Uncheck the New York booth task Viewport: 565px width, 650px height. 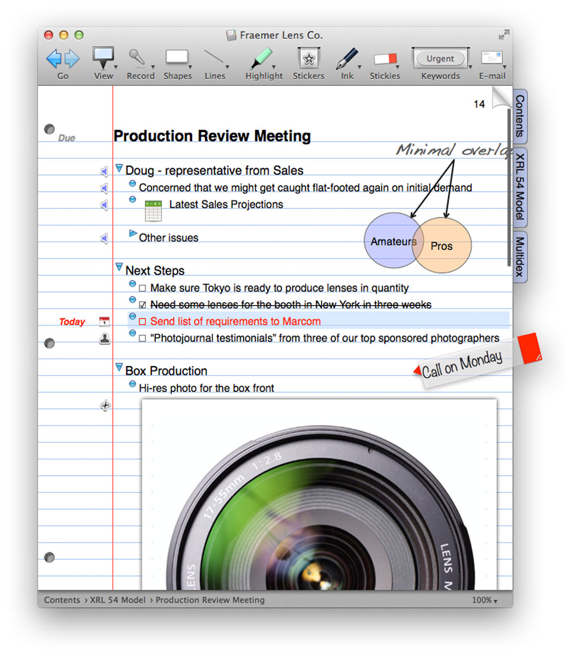142,305
